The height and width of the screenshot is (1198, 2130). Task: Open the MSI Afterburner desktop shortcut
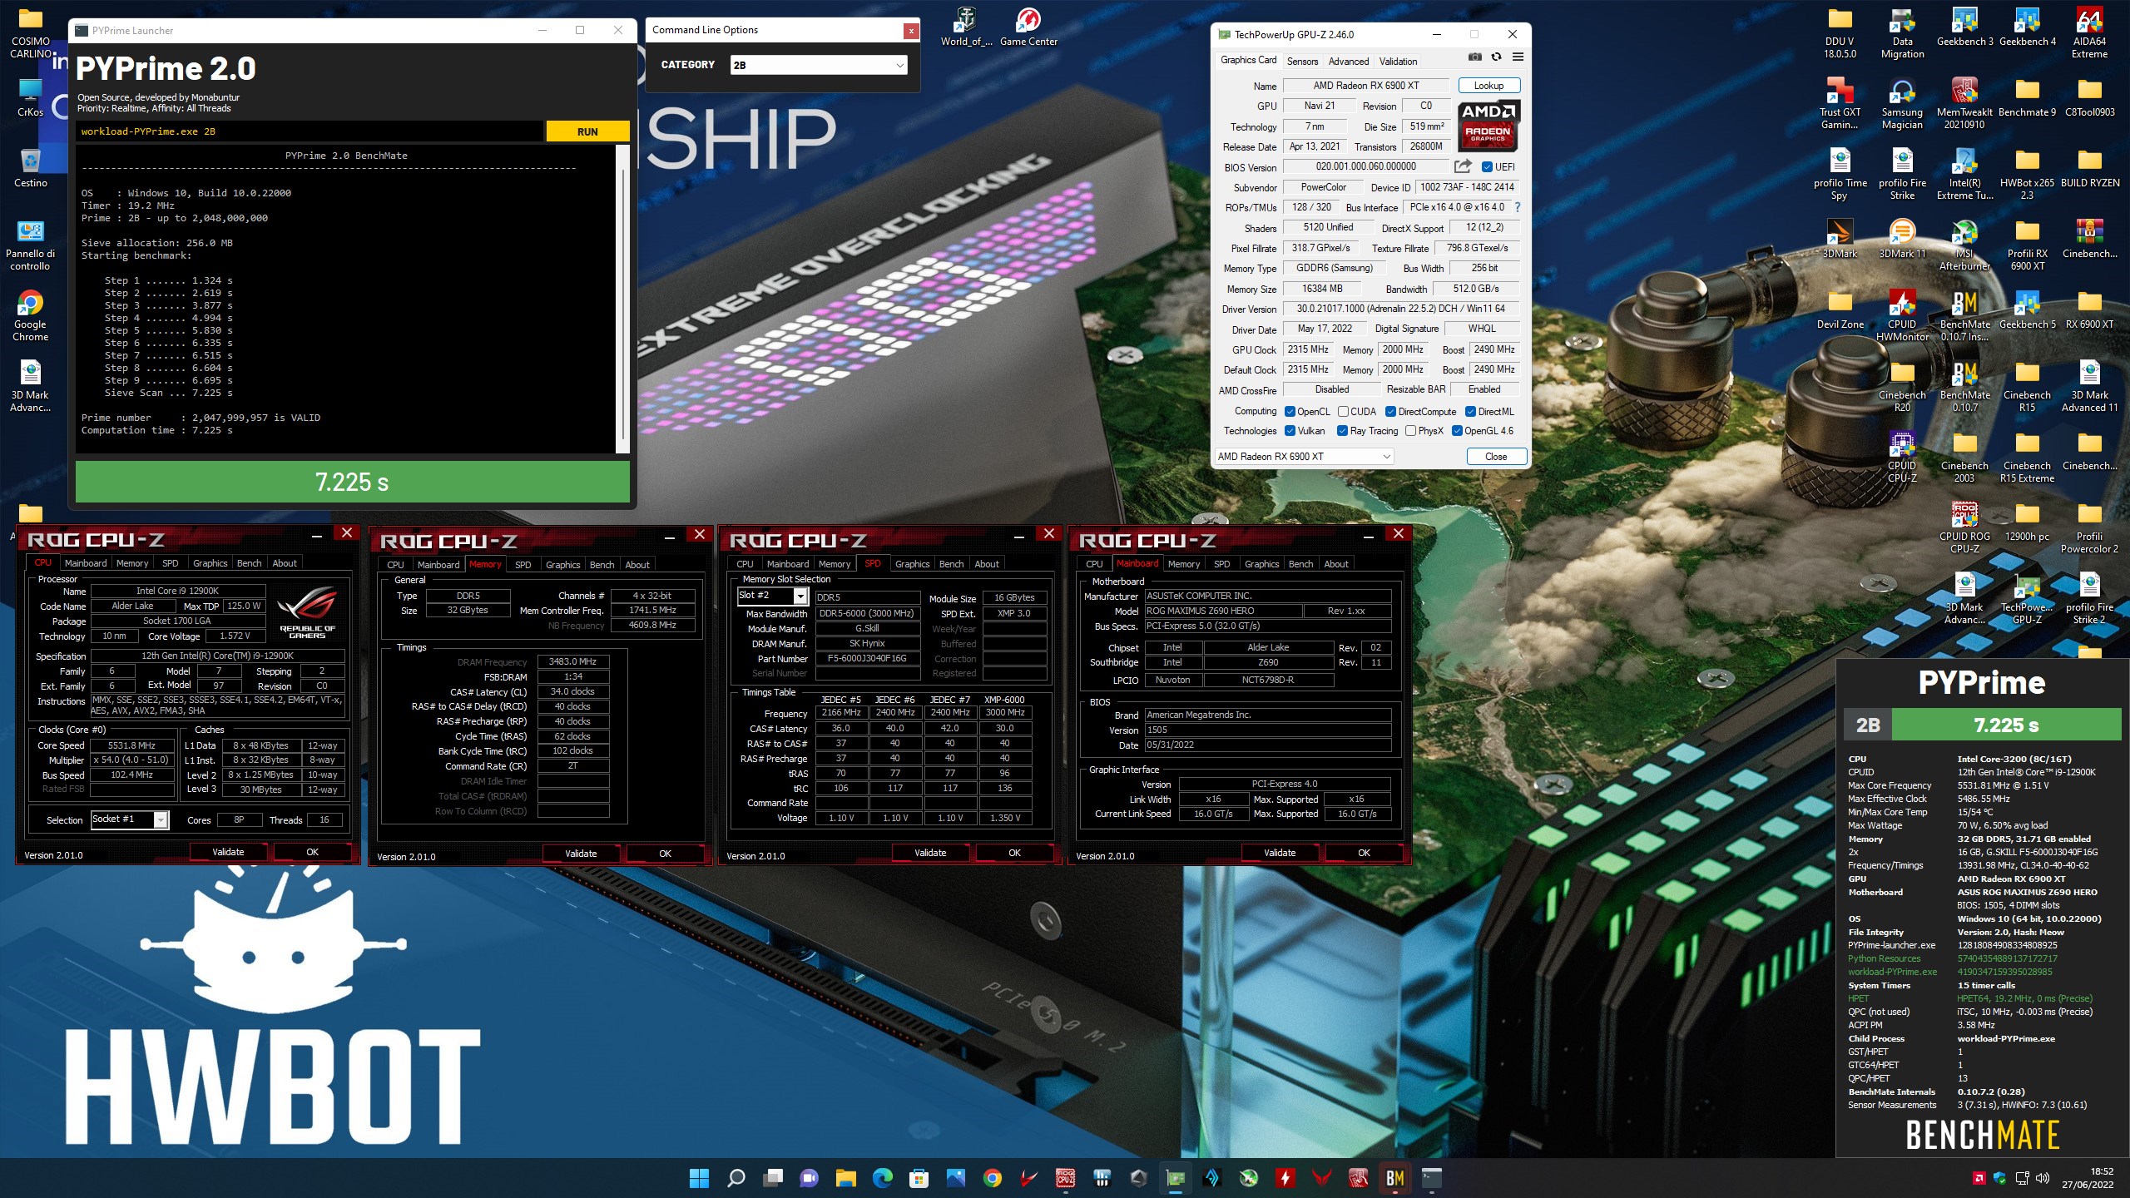(x=1964, y=246)
